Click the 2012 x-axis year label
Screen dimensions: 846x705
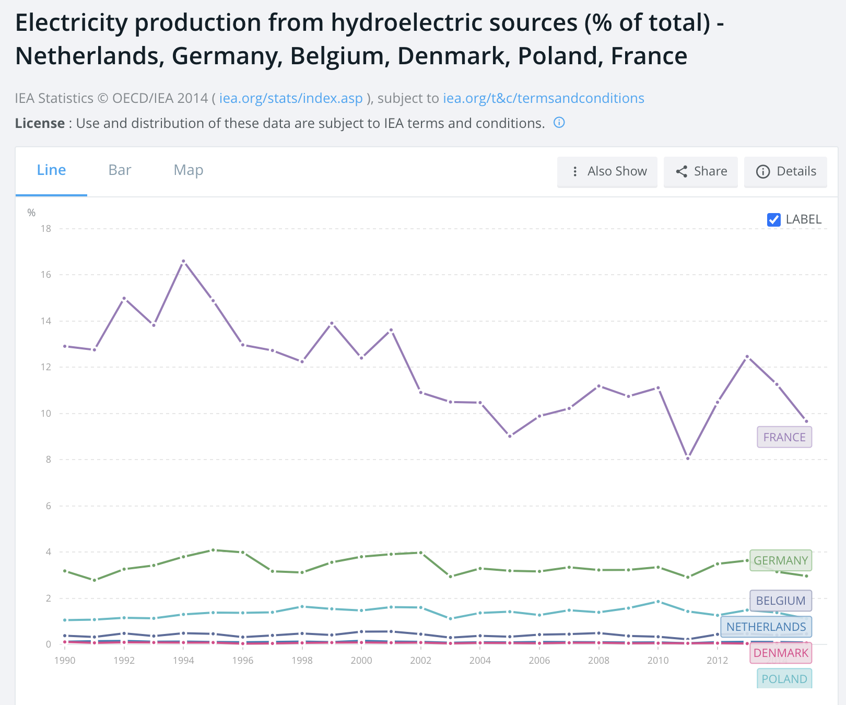718,661
